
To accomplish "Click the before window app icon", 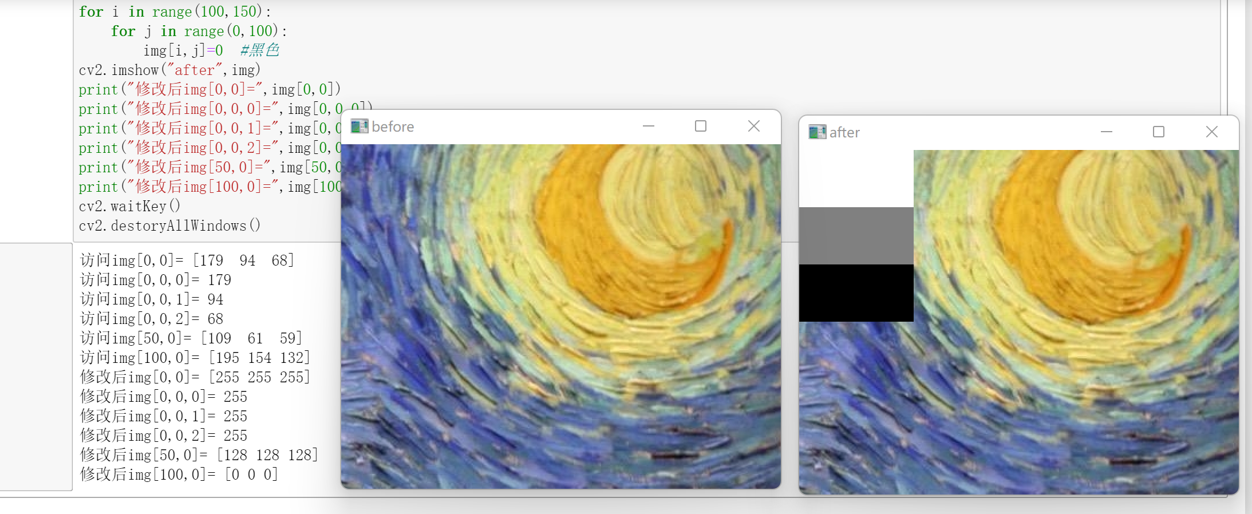I will point(360,126).
